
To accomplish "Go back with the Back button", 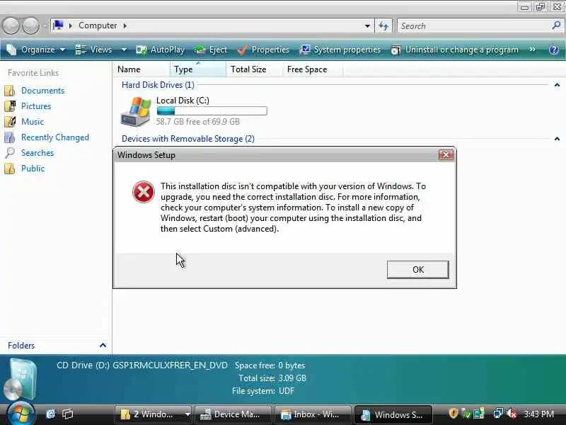I will pos(11,25).
